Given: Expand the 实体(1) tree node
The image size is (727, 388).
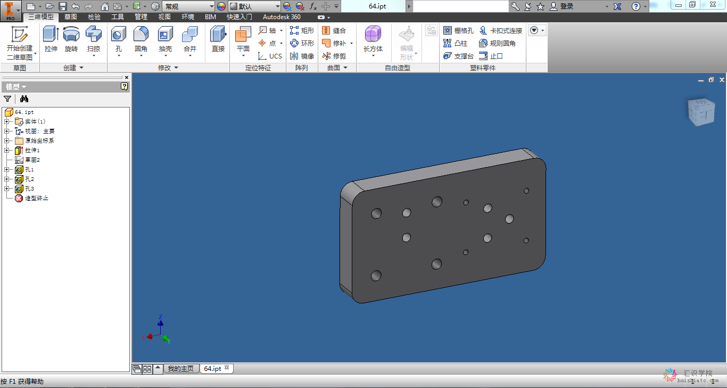Looking at the screenshot, I should pyautogui.click(x=7, y=121).
